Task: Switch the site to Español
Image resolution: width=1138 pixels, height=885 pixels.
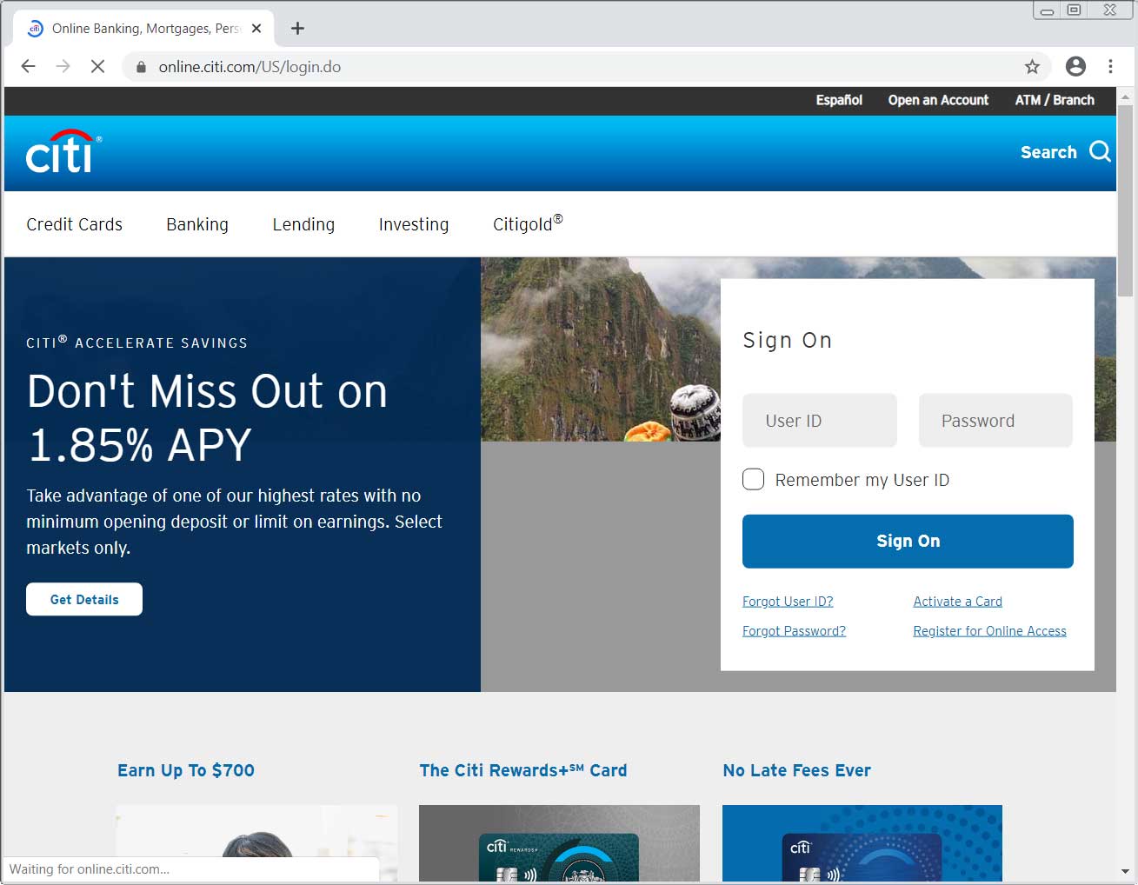Action: pos(839,100)
